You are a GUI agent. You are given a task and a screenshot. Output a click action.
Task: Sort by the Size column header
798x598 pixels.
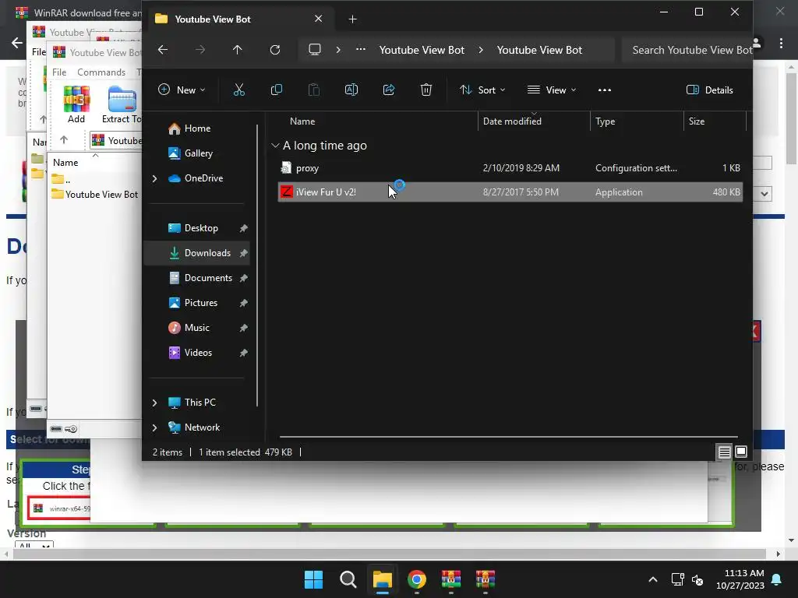pyautogui.click(x=715, y=121)
